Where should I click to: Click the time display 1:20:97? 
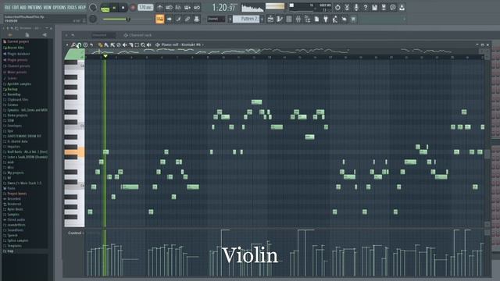[x=224, y=7]
